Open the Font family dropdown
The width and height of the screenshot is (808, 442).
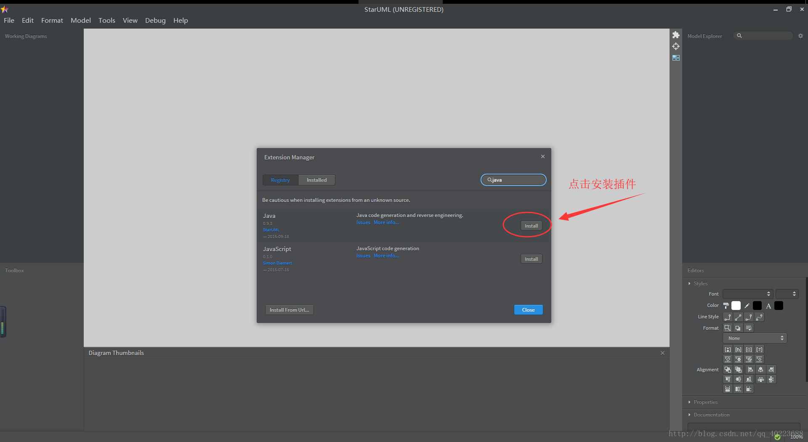(x=748, y=294)
